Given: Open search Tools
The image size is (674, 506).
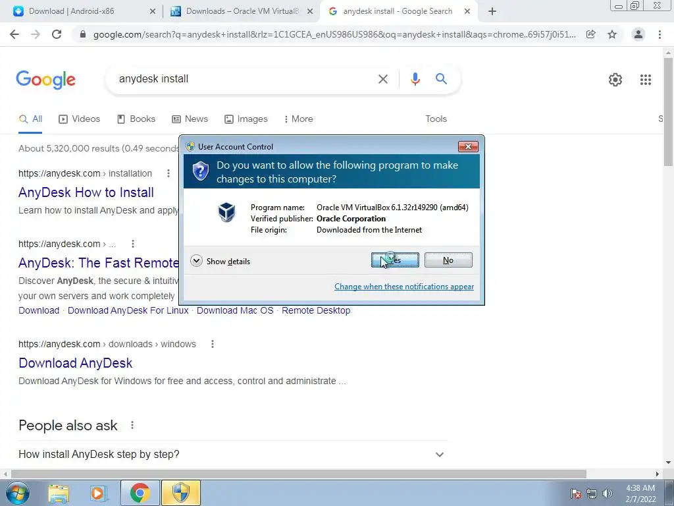Looking at the screenshot, I should click(436, 119).
